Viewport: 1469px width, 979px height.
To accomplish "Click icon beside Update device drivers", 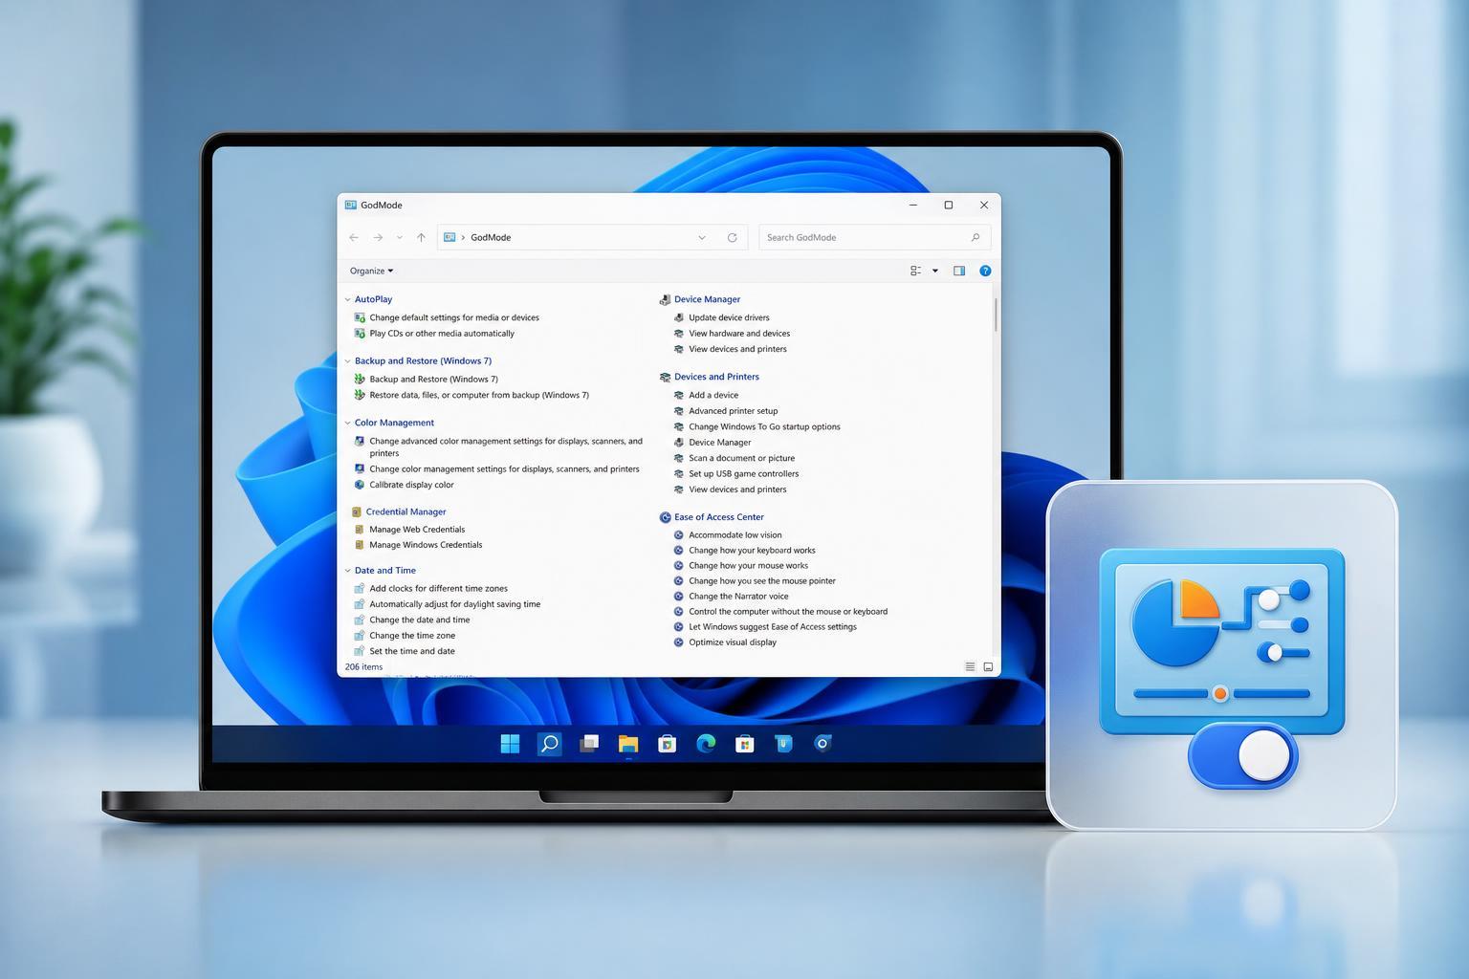I will 679,317.
